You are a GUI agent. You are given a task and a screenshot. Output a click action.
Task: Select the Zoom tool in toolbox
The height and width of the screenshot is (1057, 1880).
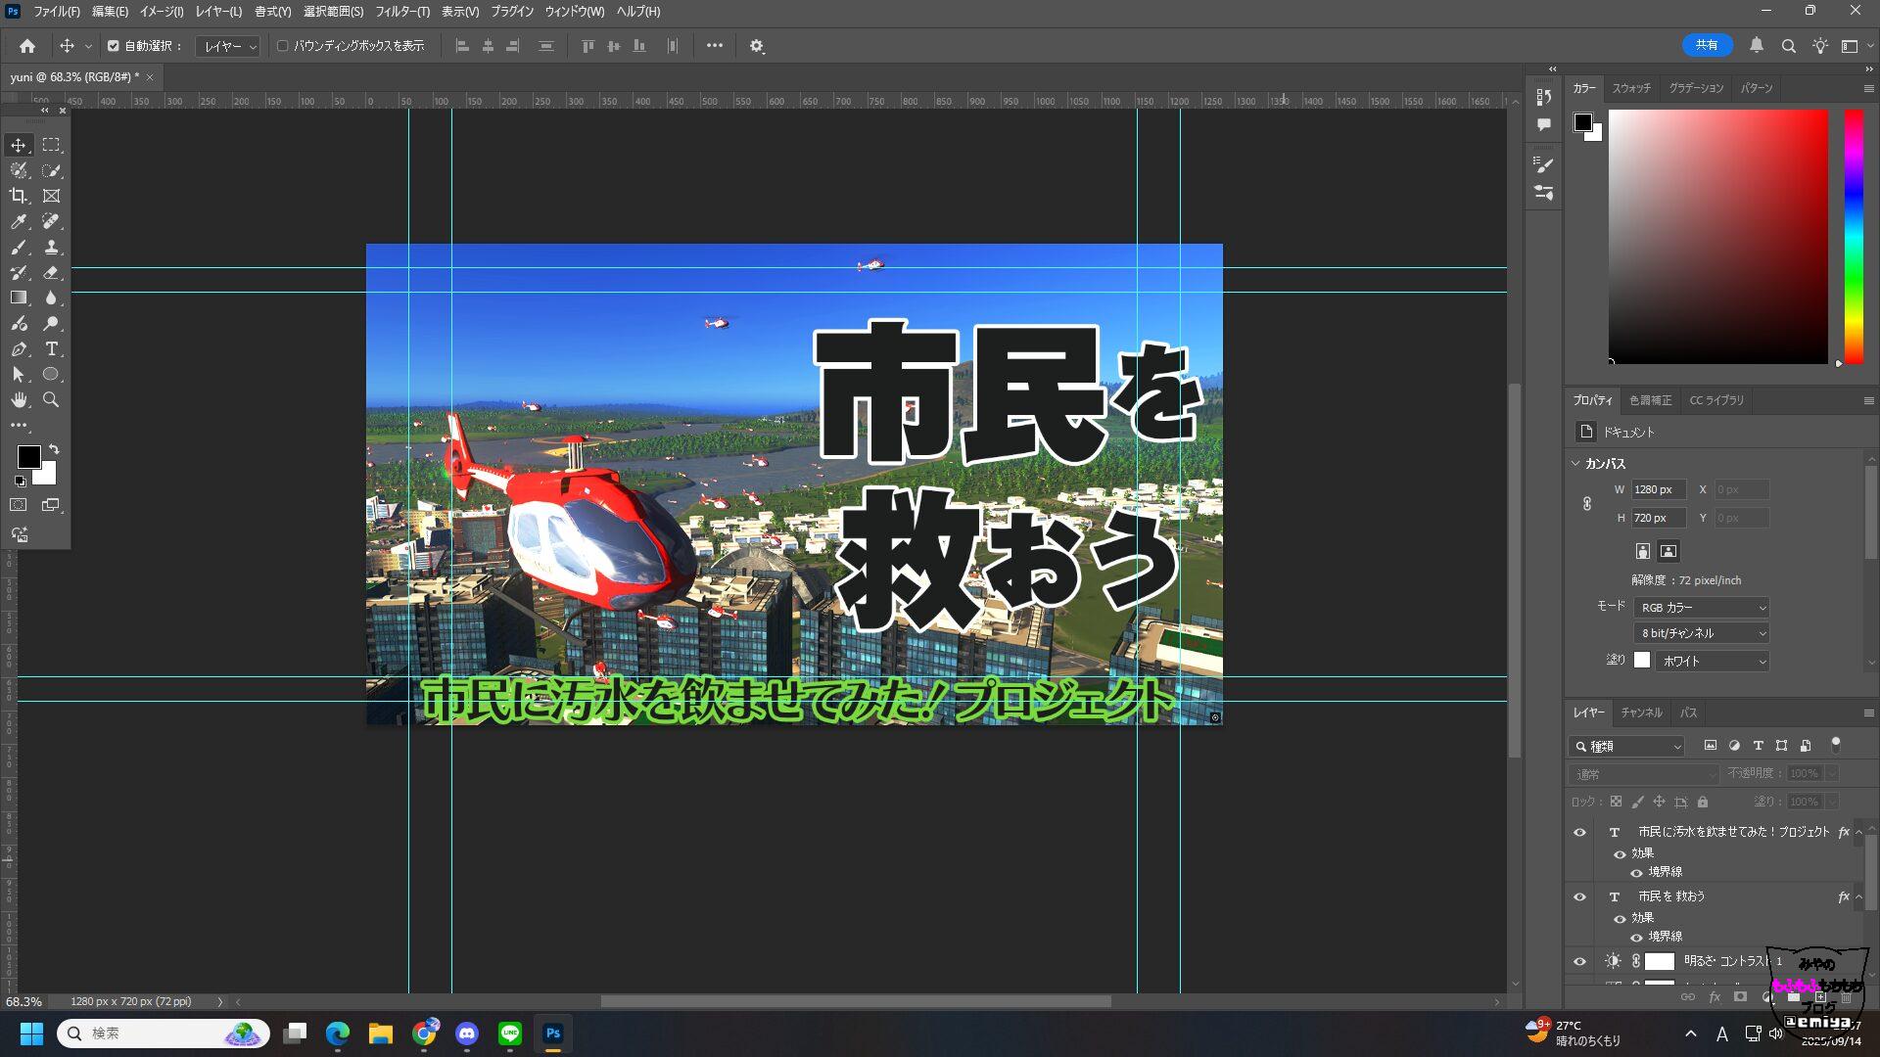tap(51, 400)
